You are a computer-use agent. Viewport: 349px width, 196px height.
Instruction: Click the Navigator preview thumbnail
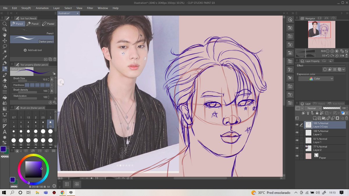(x=322, y=35)
